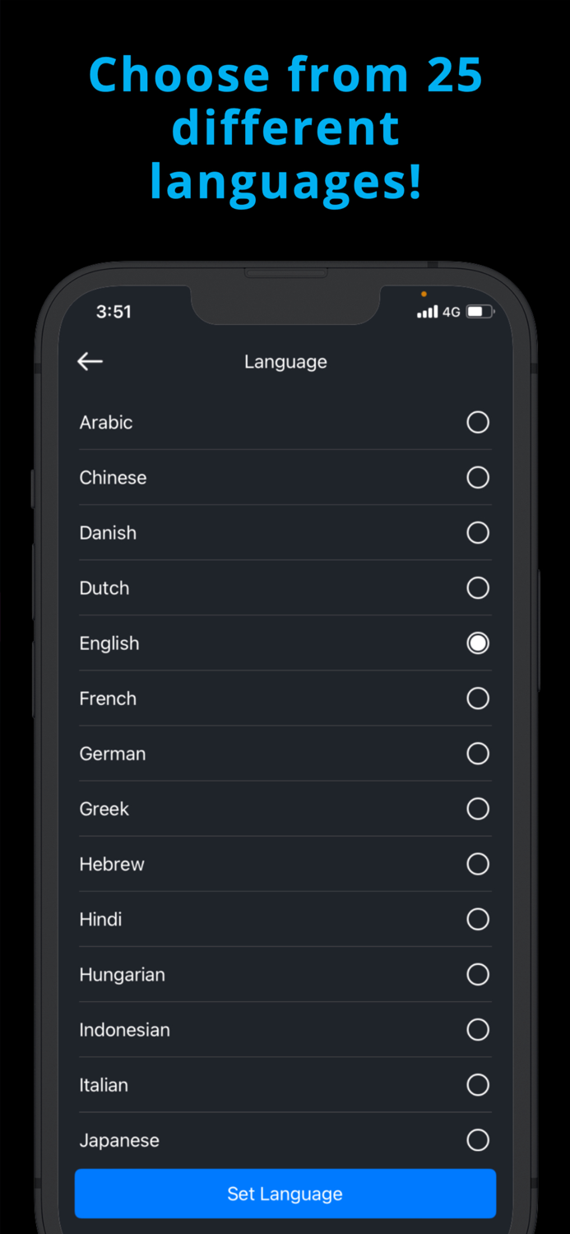The width and height of the screenshot is (570, 1234).
Task: Choose German via its radio button
Action: [478, 754]
